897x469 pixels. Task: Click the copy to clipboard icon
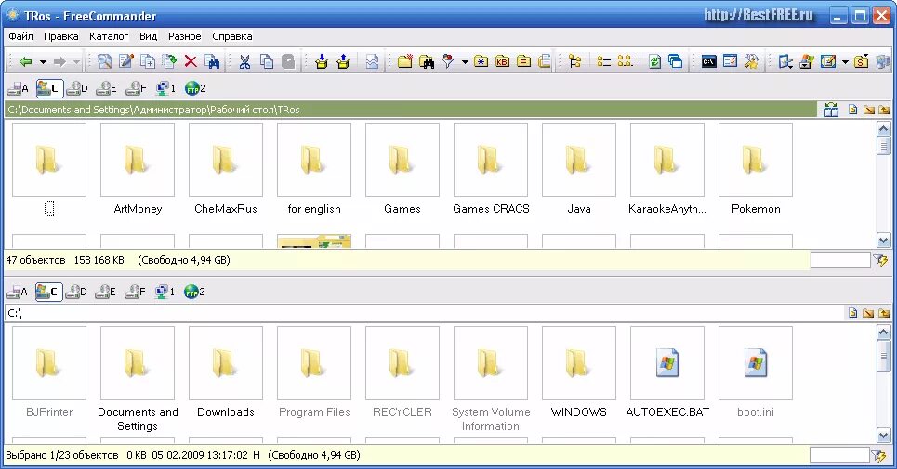(x=267, y=61)
